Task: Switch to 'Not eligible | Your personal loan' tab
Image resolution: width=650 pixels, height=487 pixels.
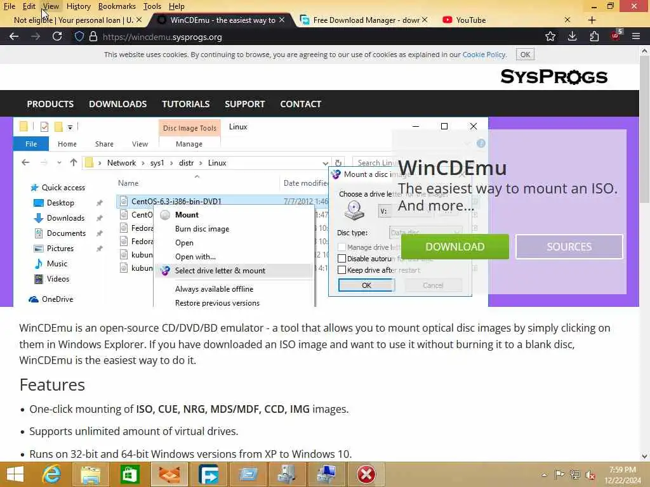Action: coord(74,20)
